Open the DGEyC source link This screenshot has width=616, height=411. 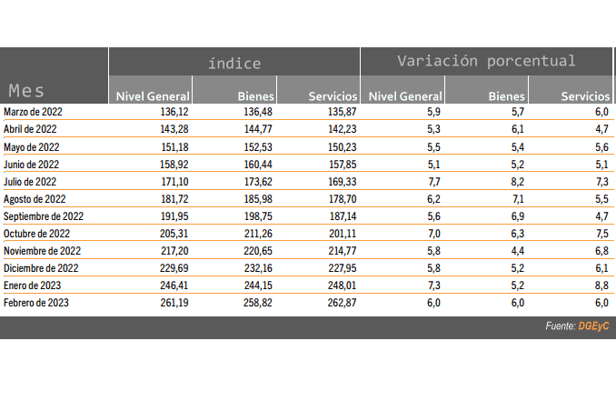(x=593, y=326)
